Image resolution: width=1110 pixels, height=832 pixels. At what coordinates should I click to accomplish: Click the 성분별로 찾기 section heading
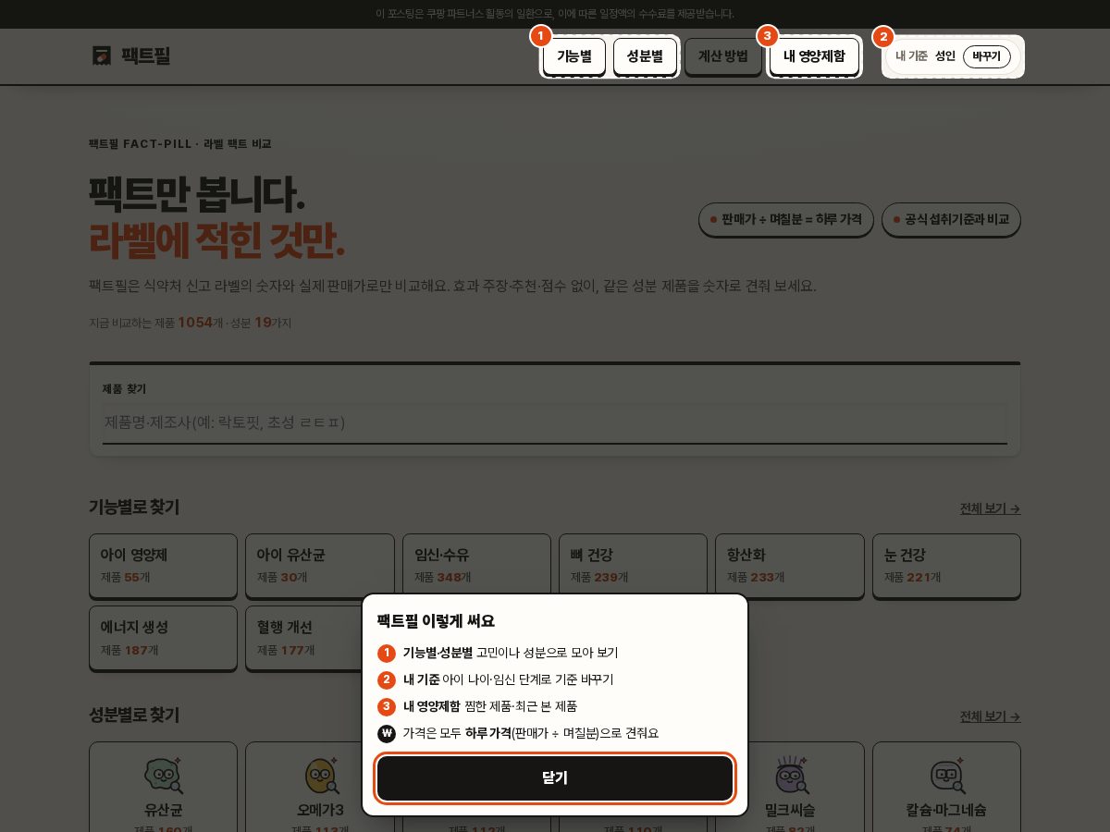134,716
